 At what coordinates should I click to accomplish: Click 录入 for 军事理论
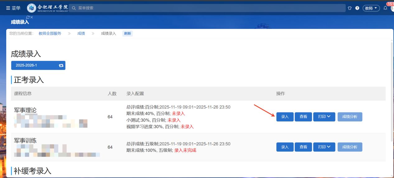tap(285, 117)
